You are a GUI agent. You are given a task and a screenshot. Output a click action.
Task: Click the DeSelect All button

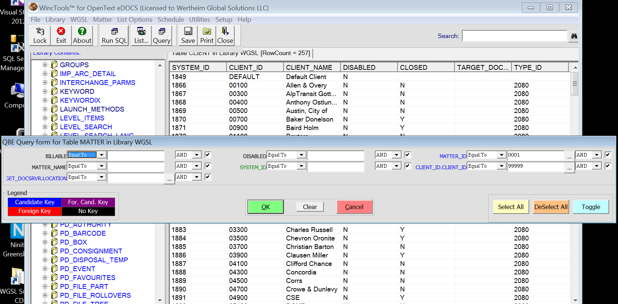click(551, 207)
